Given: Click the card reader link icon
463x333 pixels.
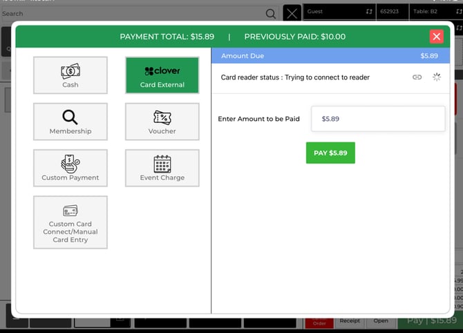Looking at the screenshot, I should [x=417, y=77].
